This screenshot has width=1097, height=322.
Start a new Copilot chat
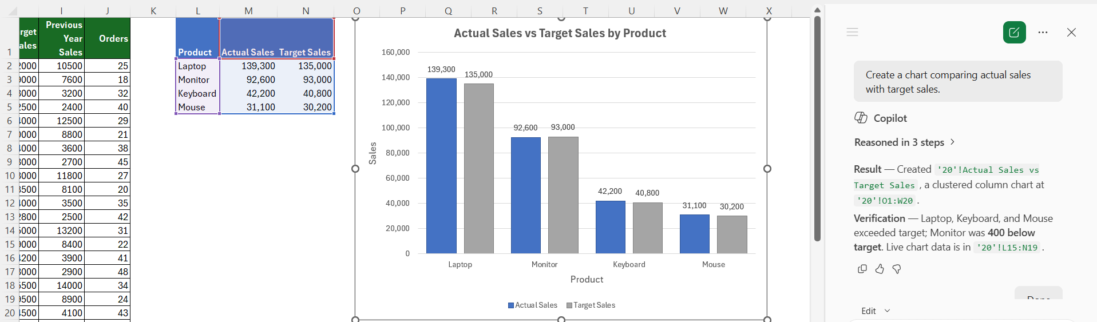click(1014, 33)
